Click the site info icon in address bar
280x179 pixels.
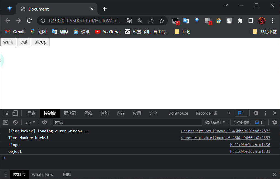tap(43, 21)
